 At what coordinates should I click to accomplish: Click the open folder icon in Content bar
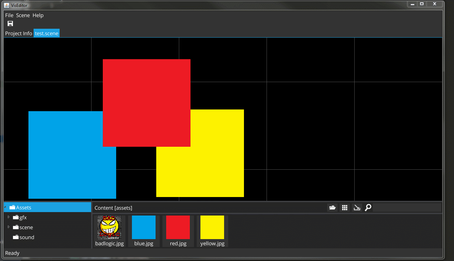pyautogui.click(x=332, y=208)
